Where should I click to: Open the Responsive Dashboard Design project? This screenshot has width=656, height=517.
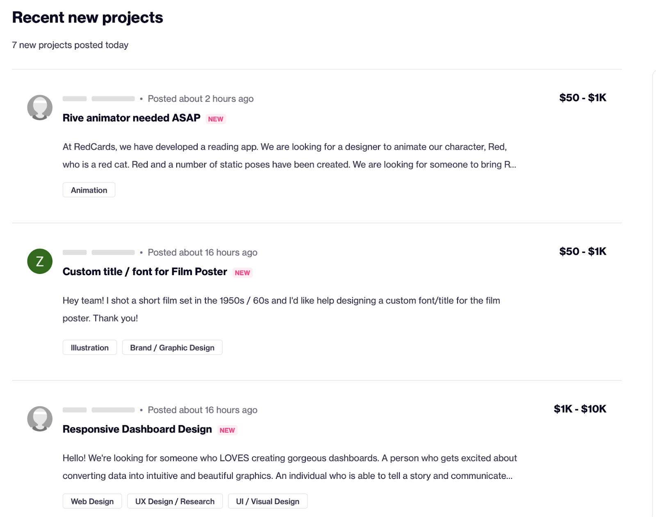pyautogui.click(x=137, y=429)
